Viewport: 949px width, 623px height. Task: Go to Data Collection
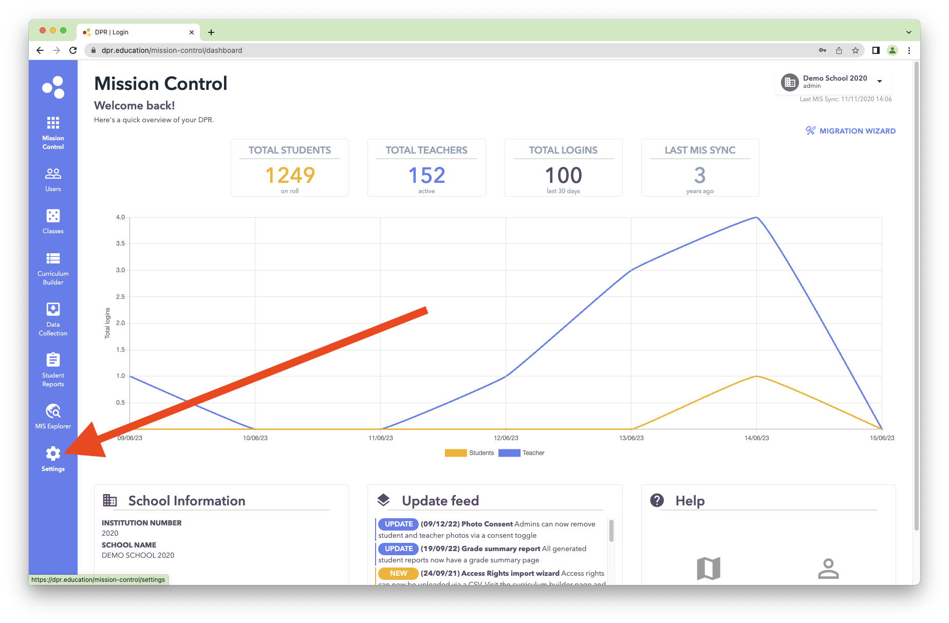(x=52, y=315)
